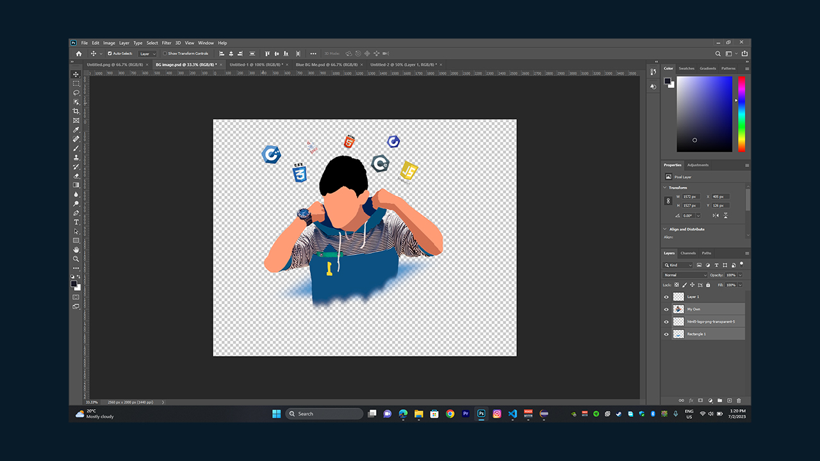This screenshot has width=820, height=461.
Task: Select the Eraser tool
Action: click(76, 175)
